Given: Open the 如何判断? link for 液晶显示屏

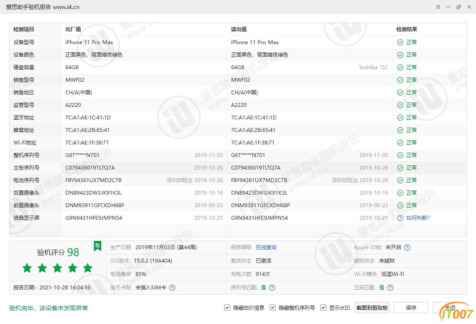Looking at the screenshot, I should click(x=418, y=218).
